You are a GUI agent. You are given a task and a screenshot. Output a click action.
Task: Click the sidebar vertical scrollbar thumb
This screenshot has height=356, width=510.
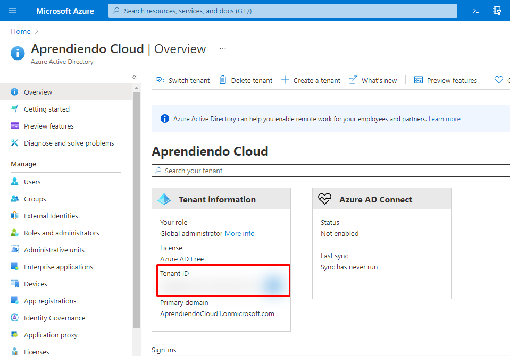(x=136, y=210)
